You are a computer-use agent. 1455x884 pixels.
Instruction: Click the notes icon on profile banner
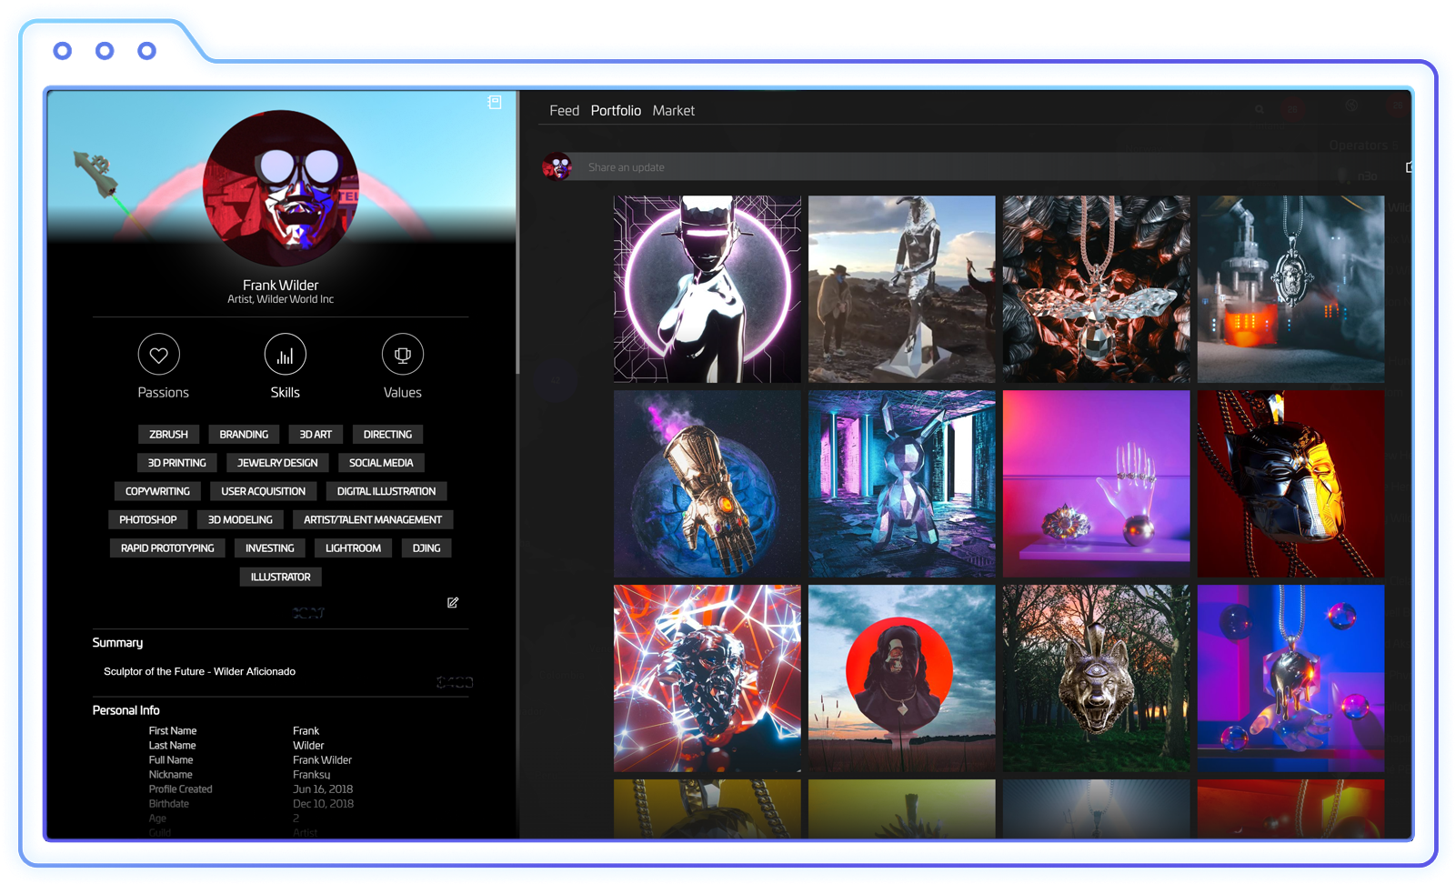495,103
